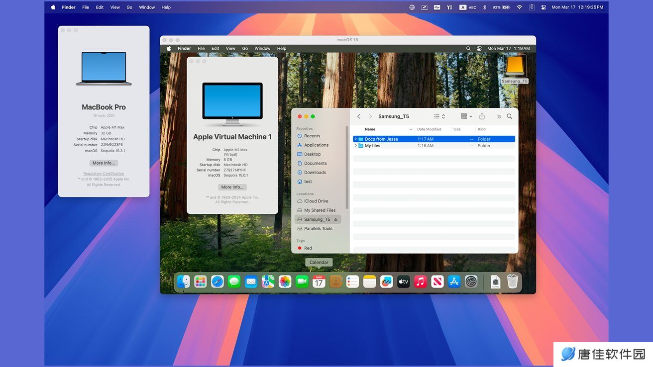The height and width of the screenshot is (367, 653).
Task: Open News in the VM dock
Action: [x=437, y=282]
